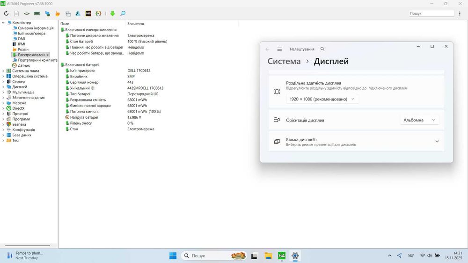Expand the Системна плата node
Viewport: 468px width, 263px height.
pos(3,71)
